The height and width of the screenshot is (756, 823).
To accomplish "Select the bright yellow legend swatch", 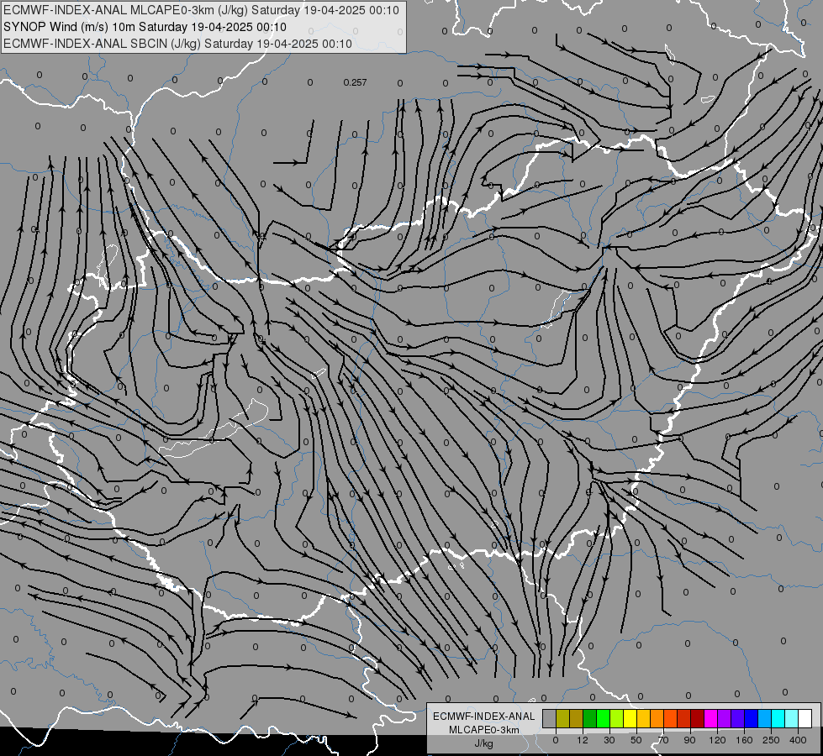I will (x=630, y=718).
